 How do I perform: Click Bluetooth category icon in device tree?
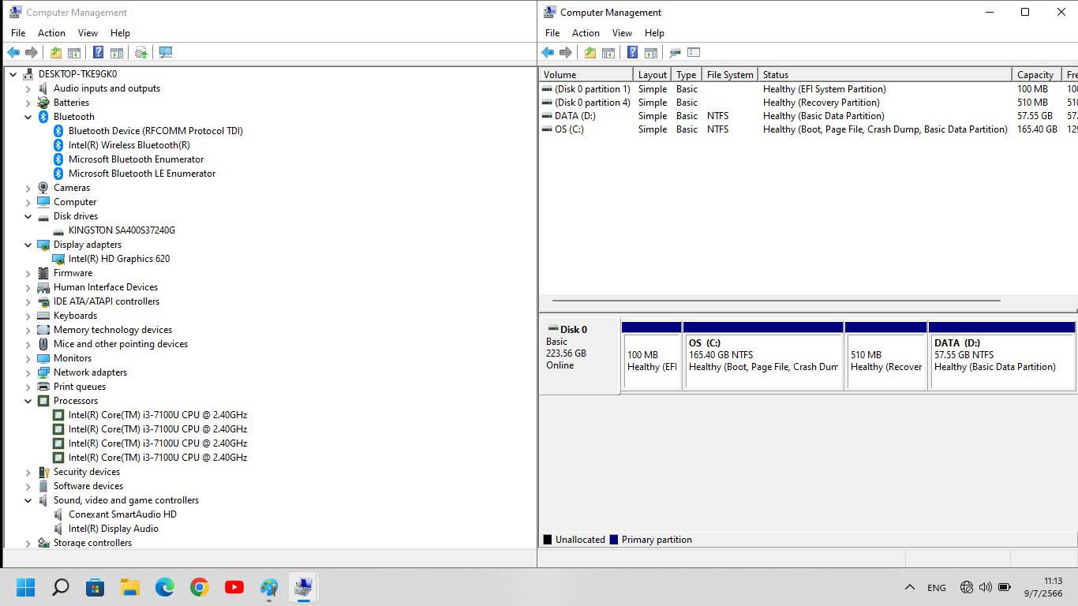43,117
